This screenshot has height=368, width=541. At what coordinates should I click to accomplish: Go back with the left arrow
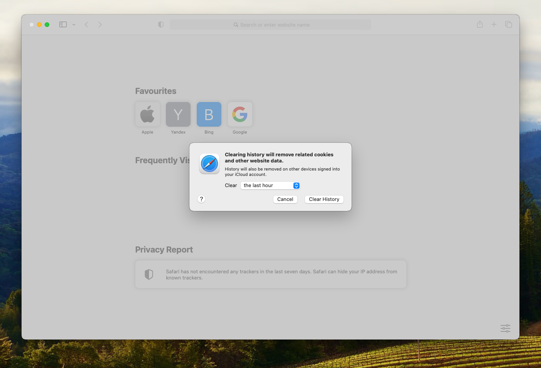87,25
